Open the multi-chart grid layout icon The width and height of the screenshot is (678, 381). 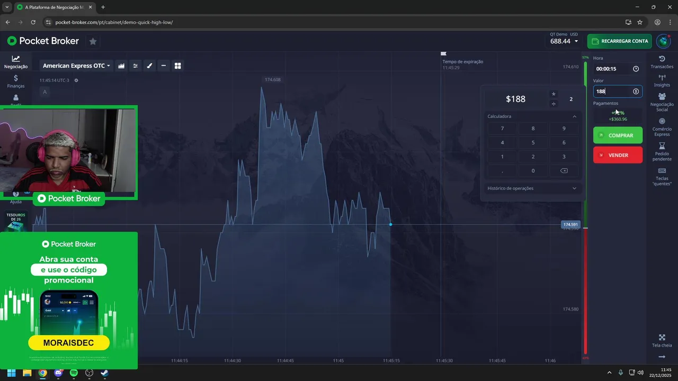(x=178, y=66)
